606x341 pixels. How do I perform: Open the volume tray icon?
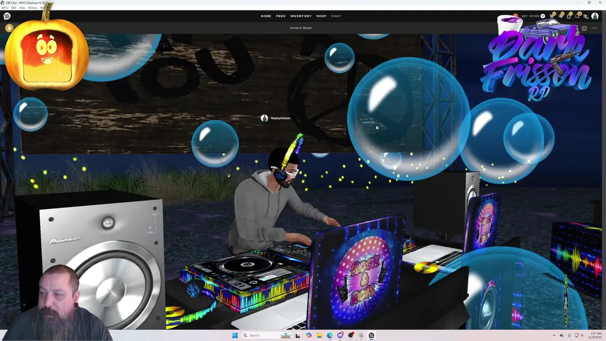pos(582,335)
